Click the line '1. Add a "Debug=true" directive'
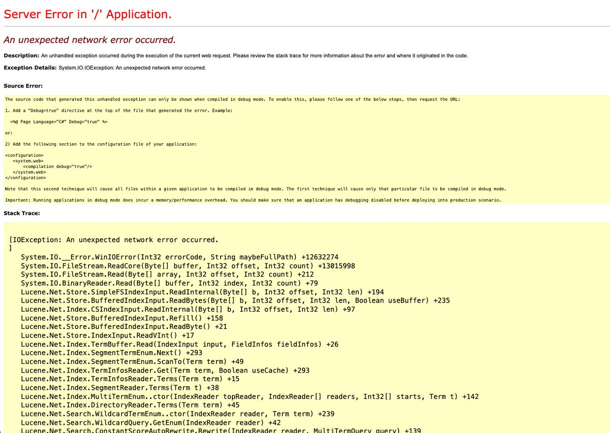 [119, 111]
